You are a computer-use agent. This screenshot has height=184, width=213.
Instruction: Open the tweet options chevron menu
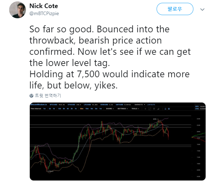[202, 9]
